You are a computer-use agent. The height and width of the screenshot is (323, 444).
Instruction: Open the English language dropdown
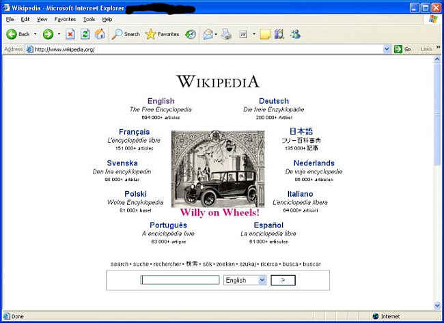pyautogui.click(x=245, y=280)
